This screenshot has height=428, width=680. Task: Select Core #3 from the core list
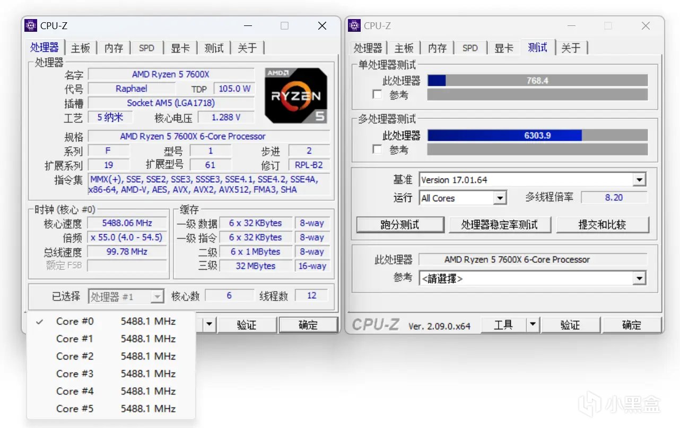coord(111,373)
